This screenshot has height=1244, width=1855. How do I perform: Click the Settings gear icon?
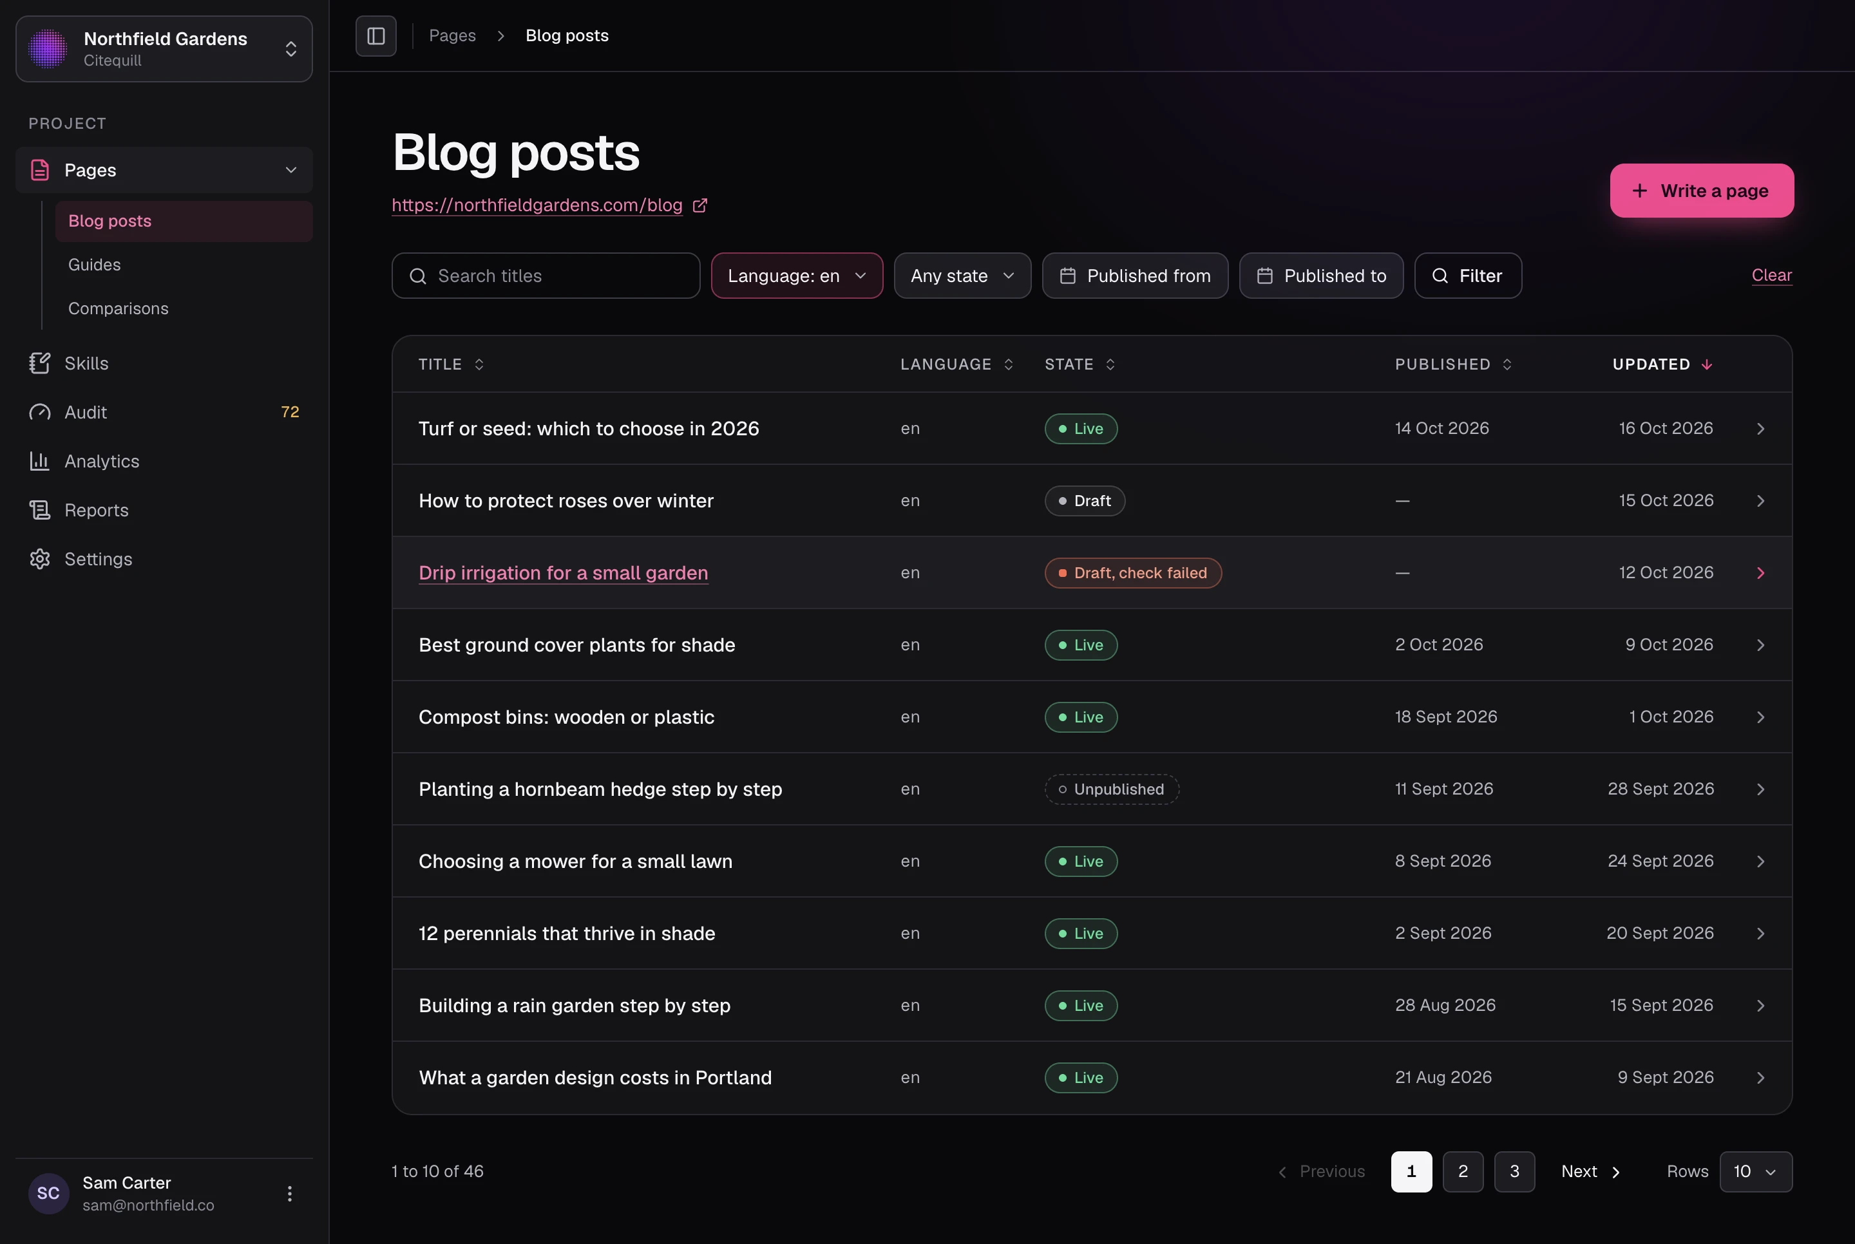40,560
